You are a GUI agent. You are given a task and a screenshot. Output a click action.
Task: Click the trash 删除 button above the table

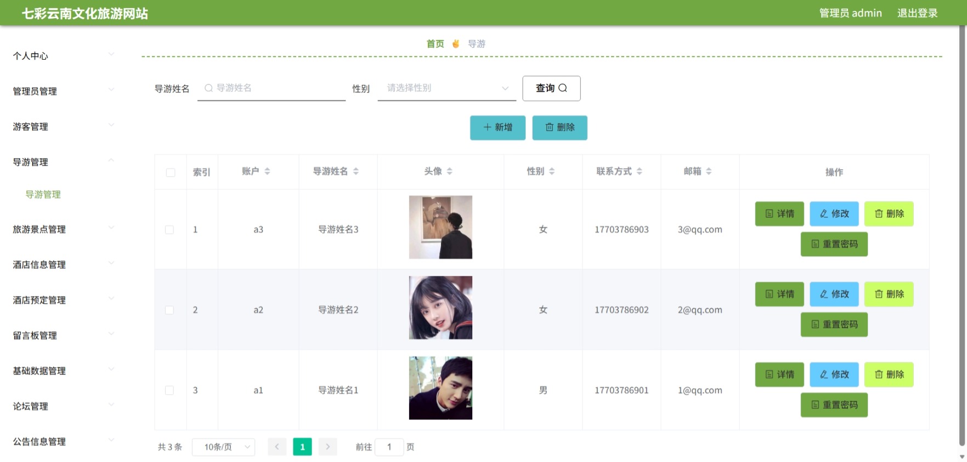pos(559,128)
